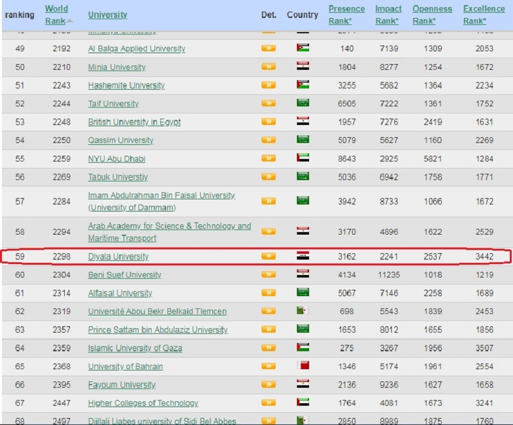Click ranking number 59 in Diyala row
Screen dimensions: 513x425
pos(20,256)
